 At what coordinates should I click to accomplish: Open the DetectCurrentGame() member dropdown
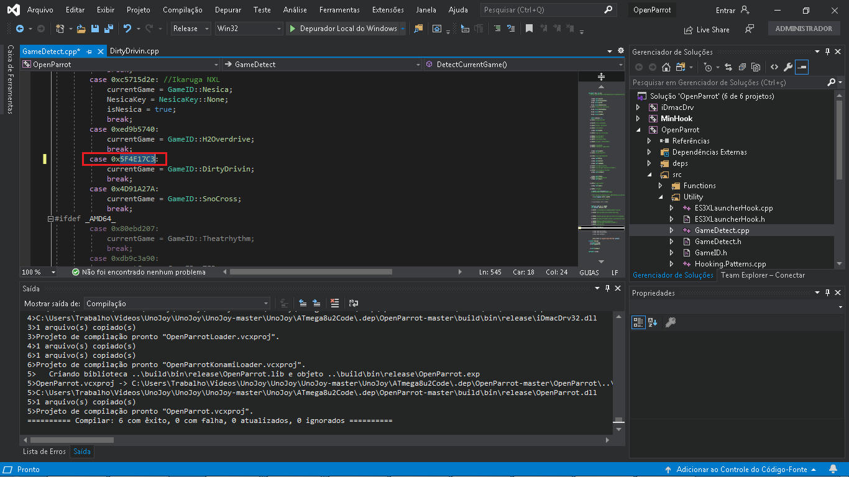pos(524,64)
